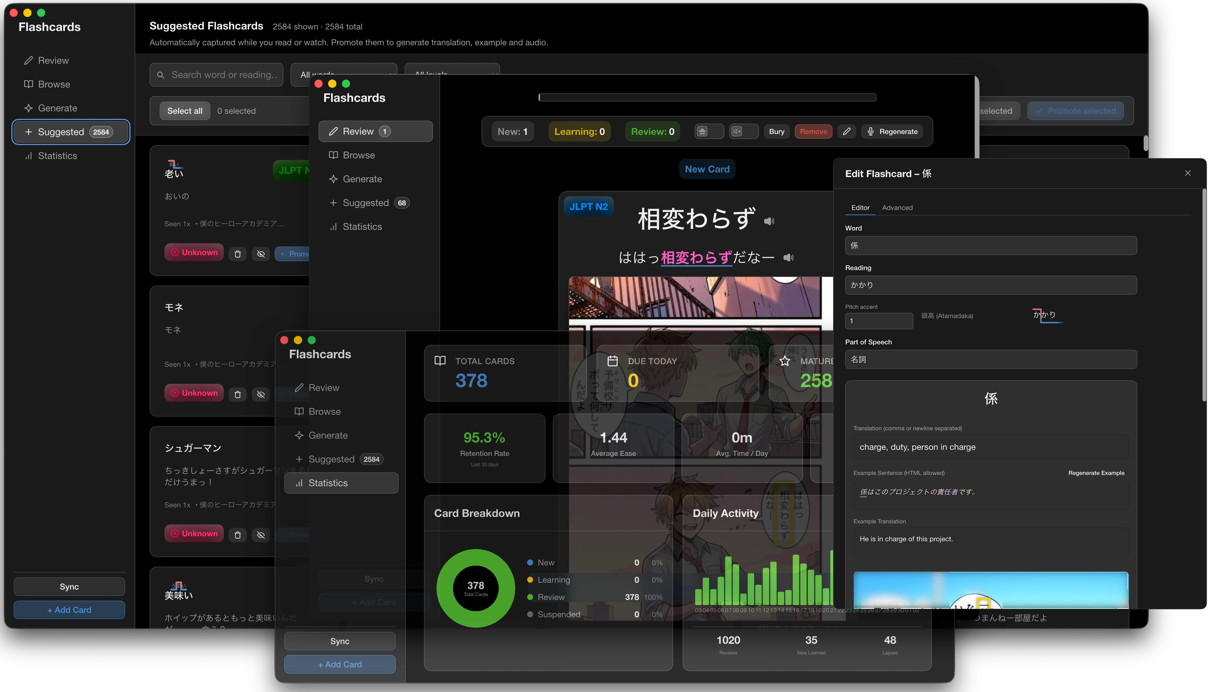The height and width of the screenshot is (692, 1211).
Task: Click the red Remove button
Action: click(x=813, y=132)
